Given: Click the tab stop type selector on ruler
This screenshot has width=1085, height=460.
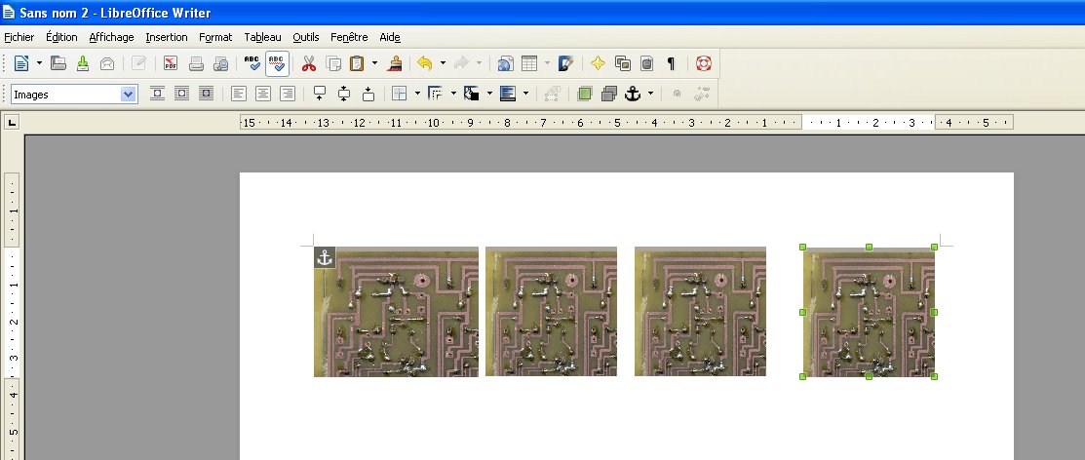Looking at the screenshot, I should [12, 123].
